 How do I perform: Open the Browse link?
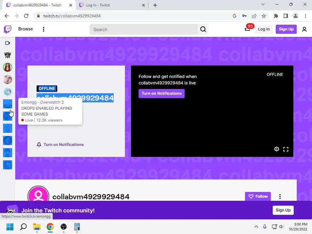click(26, 29)
